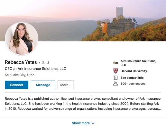Open the ARK Insurance Solutions, LLC link
The image size is (166, 128).
(x=138, y=63)
